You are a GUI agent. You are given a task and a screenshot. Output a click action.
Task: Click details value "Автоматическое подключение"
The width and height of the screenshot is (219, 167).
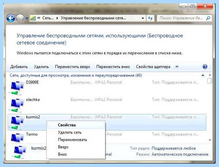pos(180,155)
